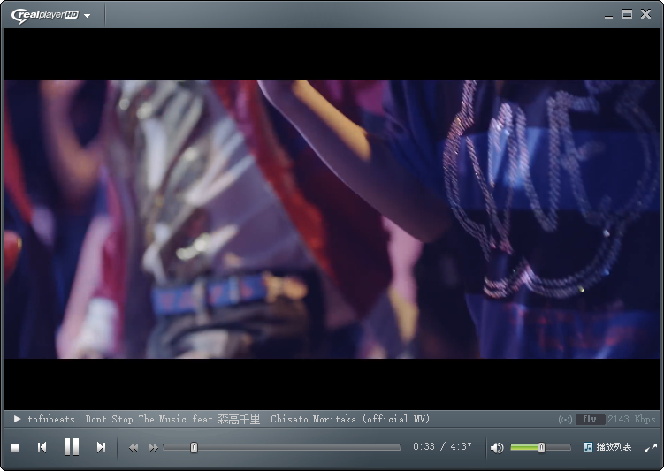
Task: Click the 2143 Kbps bitrate readout
Action: click(x=631, y=420)
